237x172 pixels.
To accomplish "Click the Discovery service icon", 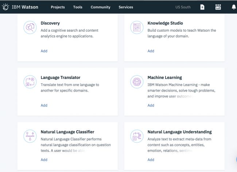I will point(30,27).
